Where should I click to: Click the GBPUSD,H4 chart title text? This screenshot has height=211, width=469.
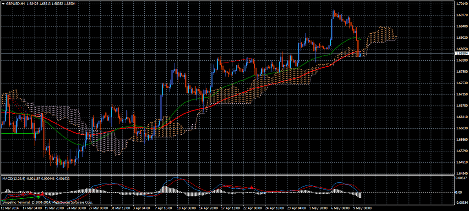(16, 4)
